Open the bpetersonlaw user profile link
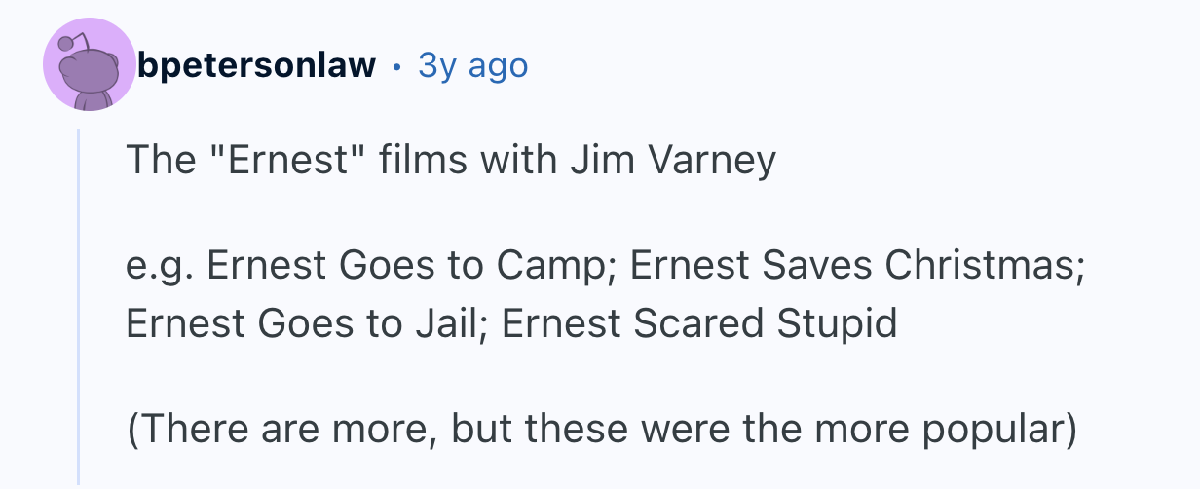 point(256,65)
